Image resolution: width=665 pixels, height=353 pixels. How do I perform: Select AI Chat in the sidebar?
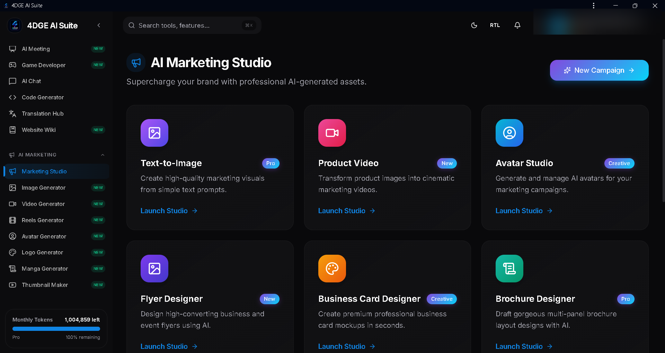56,81
